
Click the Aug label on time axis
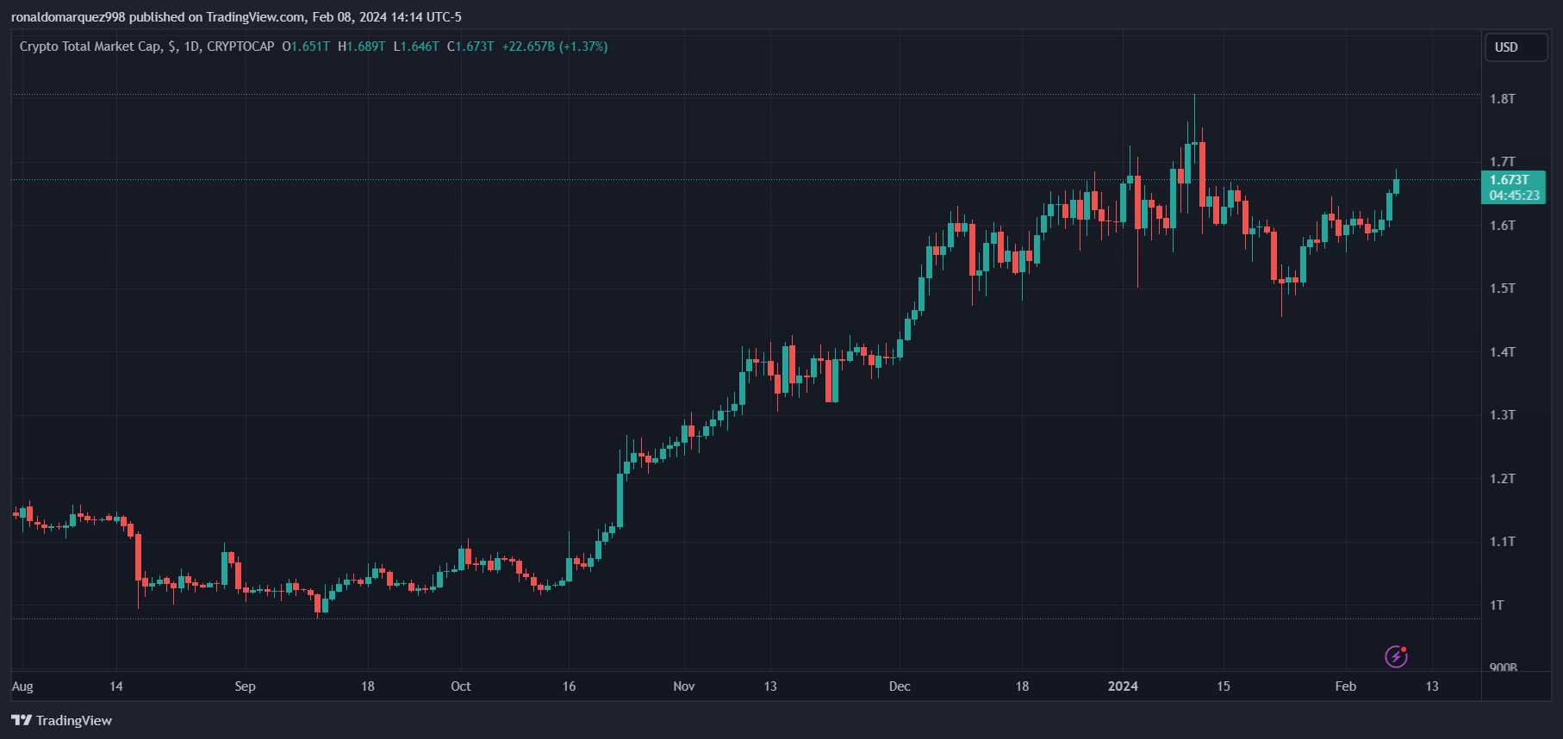point(22,686)
